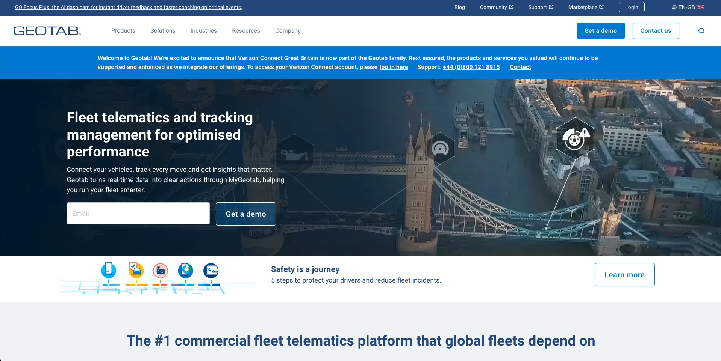Click the Fleet telematics hero headline
The height and width of the screenshot is (361, 721).
coord(160,135)
